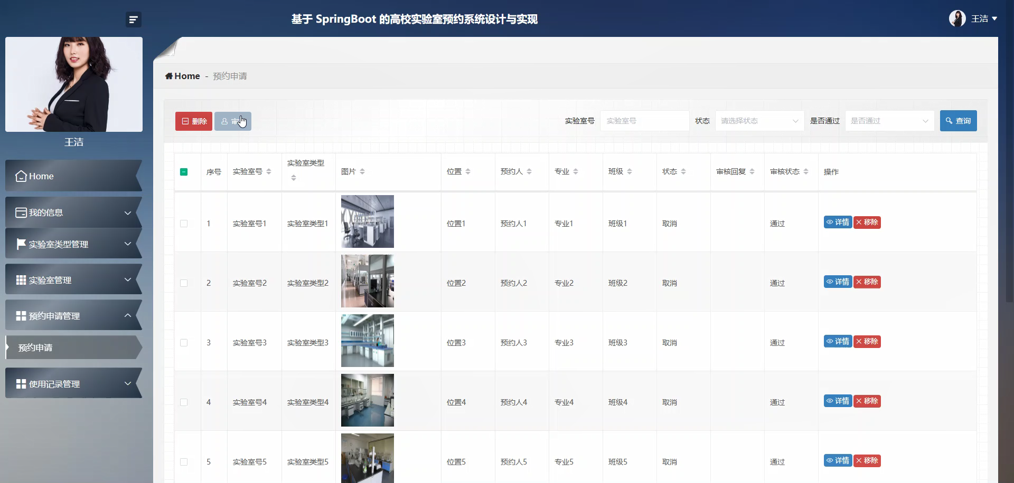Click the house icon in the Home breadcrumb

[168, 76]
